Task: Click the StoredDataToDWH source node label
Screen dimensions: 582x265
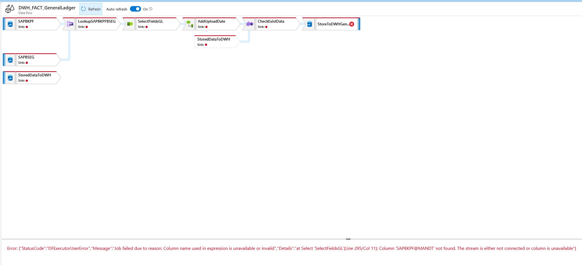Action: point(34,75)
